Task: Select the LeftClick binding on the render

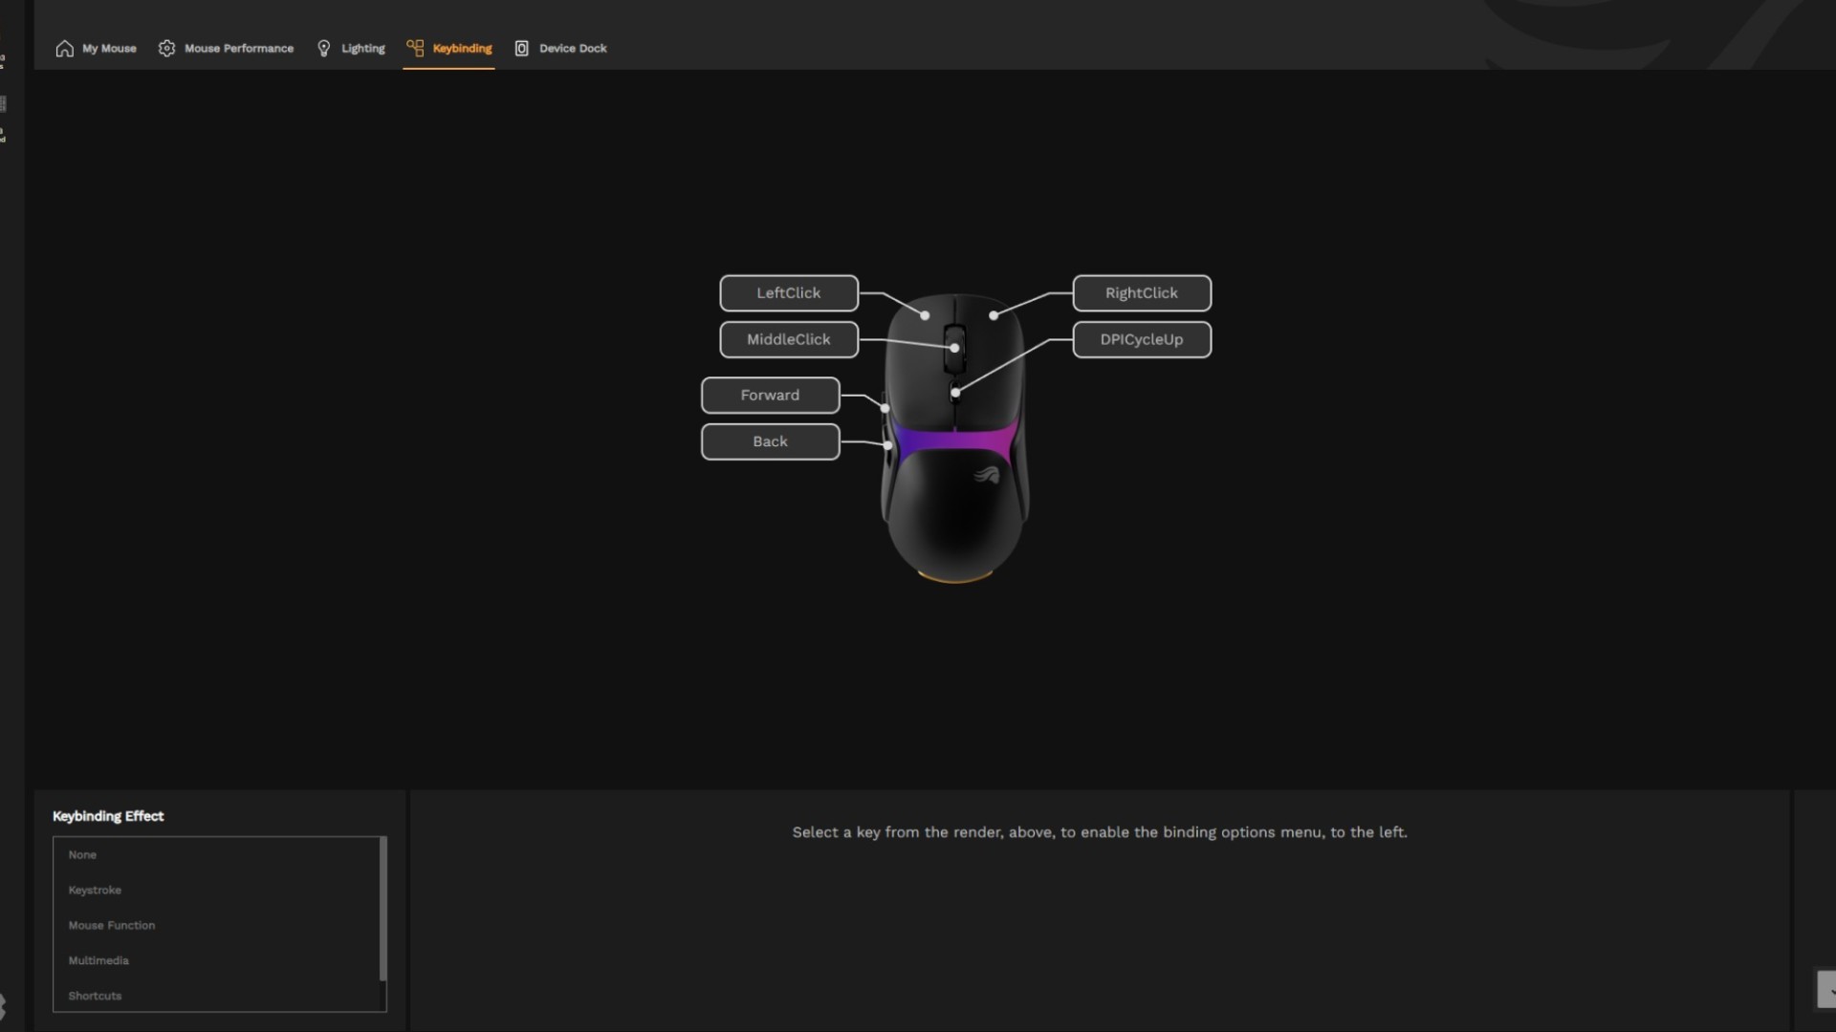Action: coord(788,293)
